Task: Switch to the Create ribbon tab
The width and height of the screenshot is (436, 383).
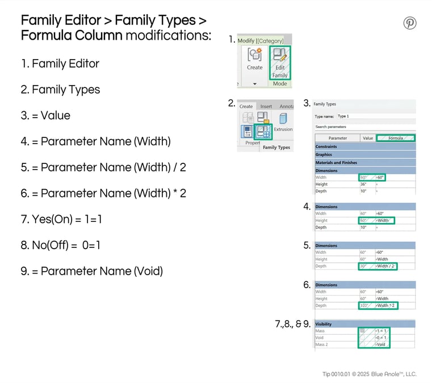Action: [x=246, y=106]
